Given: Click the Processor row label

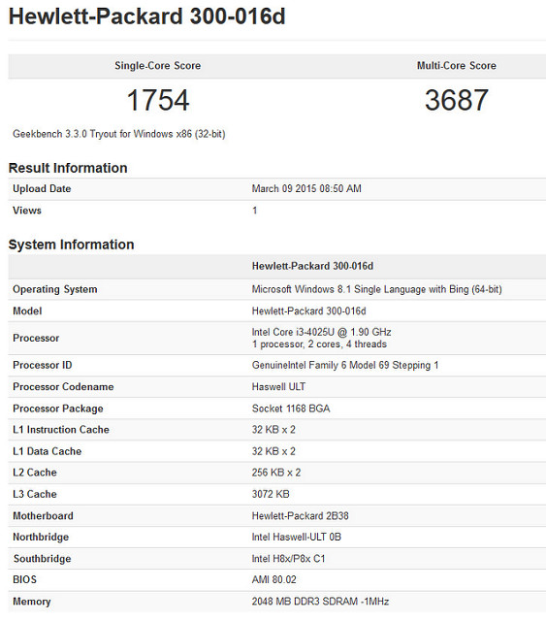Looking at the screenshot, I should click(x=36, y=338).
